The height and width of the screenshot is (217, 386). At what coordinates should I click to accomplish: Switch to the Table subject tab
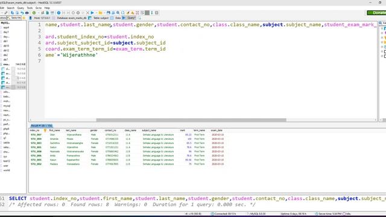click(x=98, y=18)
